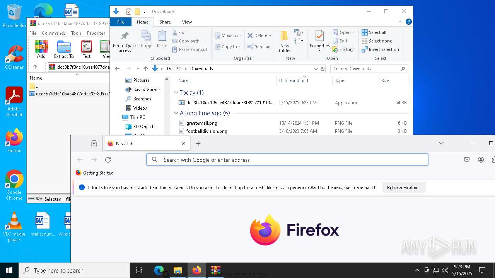Open WinRAR Favorites menu
The width and height of the screenshot is (495, 278).
96,33
